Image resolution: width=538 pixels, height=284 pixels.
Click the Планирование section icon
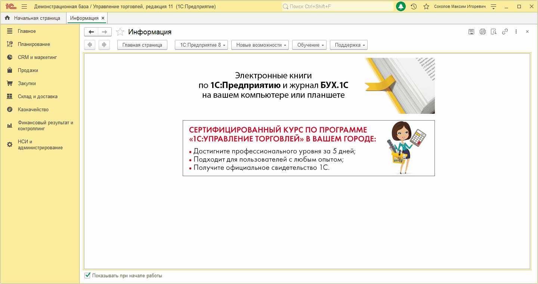(x=10, y=44)
